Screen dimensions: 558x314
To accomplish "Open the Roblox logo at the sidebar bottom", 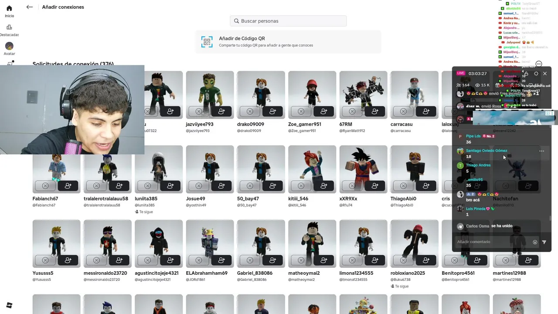I will (x=9, y=305).
